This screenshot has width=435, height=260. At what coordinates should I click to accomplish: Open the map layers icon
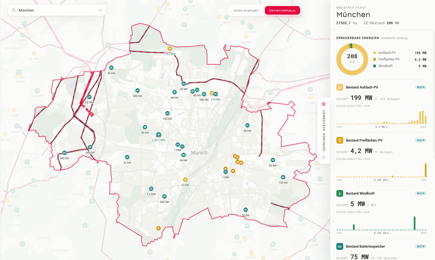324,104
